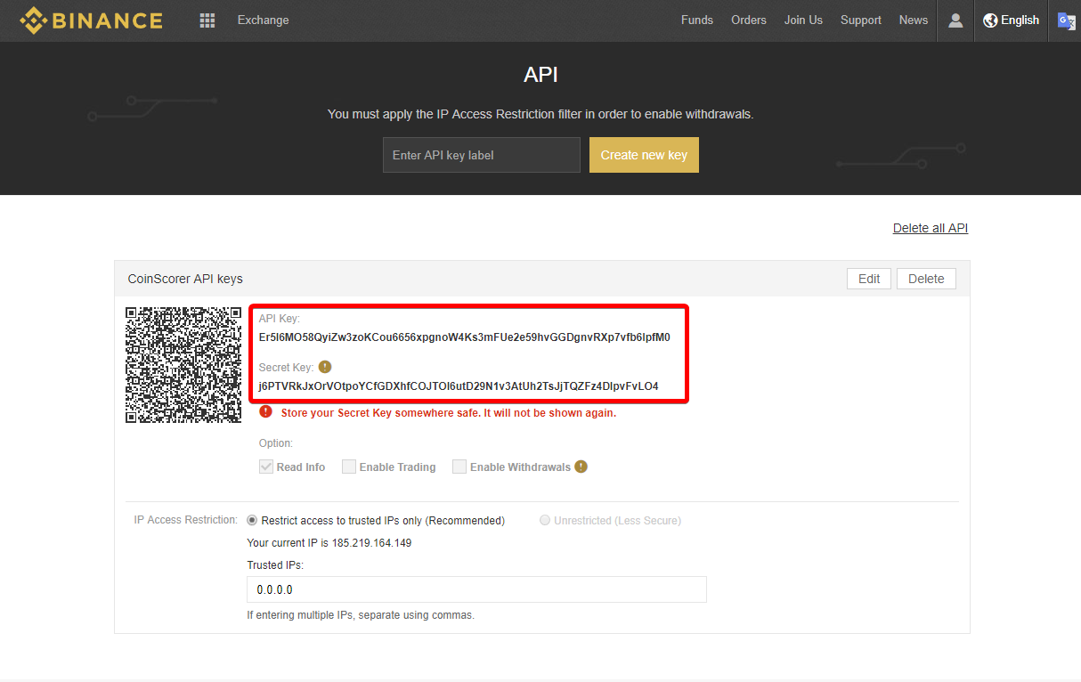
Task: Open the user account profile icon
Action: pos(955,20)
